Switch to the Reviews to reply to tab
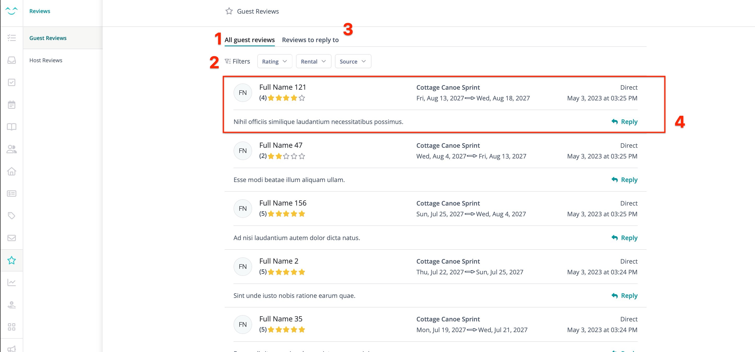The image size is (755, 352). tap(310, 39)
